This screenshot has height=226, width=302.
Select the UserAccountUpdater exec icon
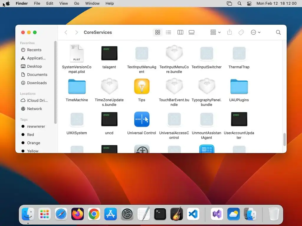239,119
